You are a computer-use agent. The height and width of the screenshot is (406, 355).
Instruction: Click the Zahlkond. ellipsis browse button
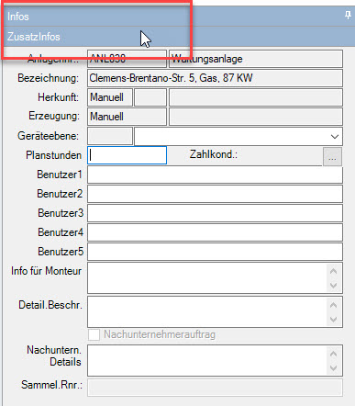pos(332,157)
